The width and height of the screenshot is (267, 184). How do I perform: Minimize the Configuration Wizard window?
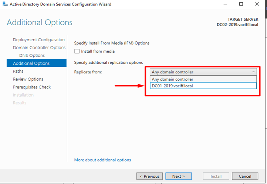pos(224,4)
